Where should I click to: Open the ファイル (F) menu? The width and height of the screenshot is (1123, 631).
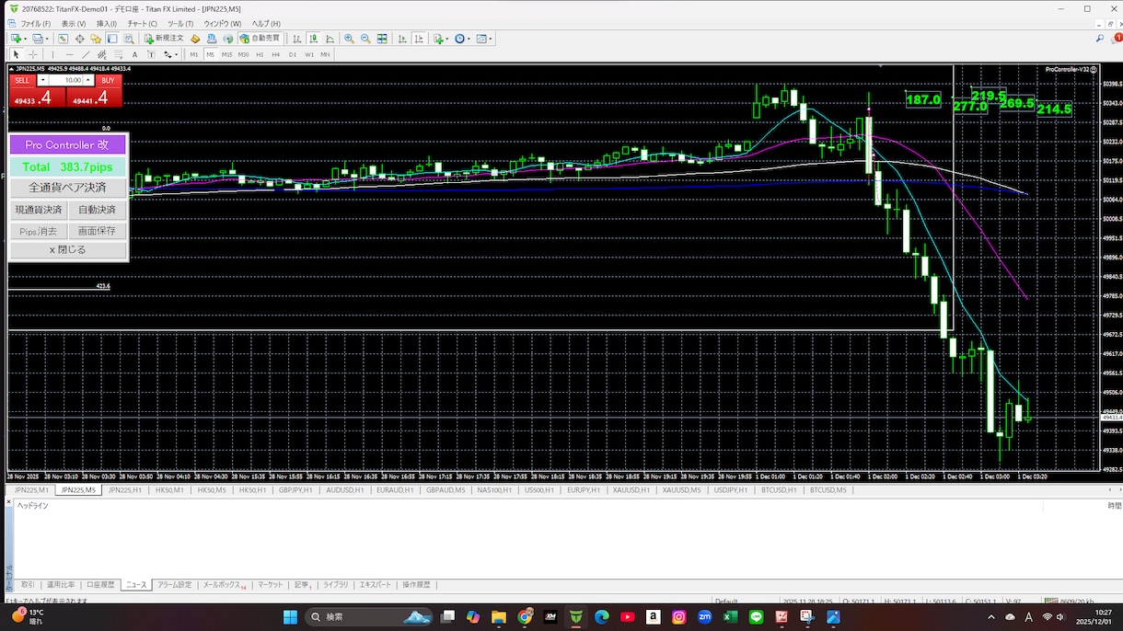(x=36, y=23)
